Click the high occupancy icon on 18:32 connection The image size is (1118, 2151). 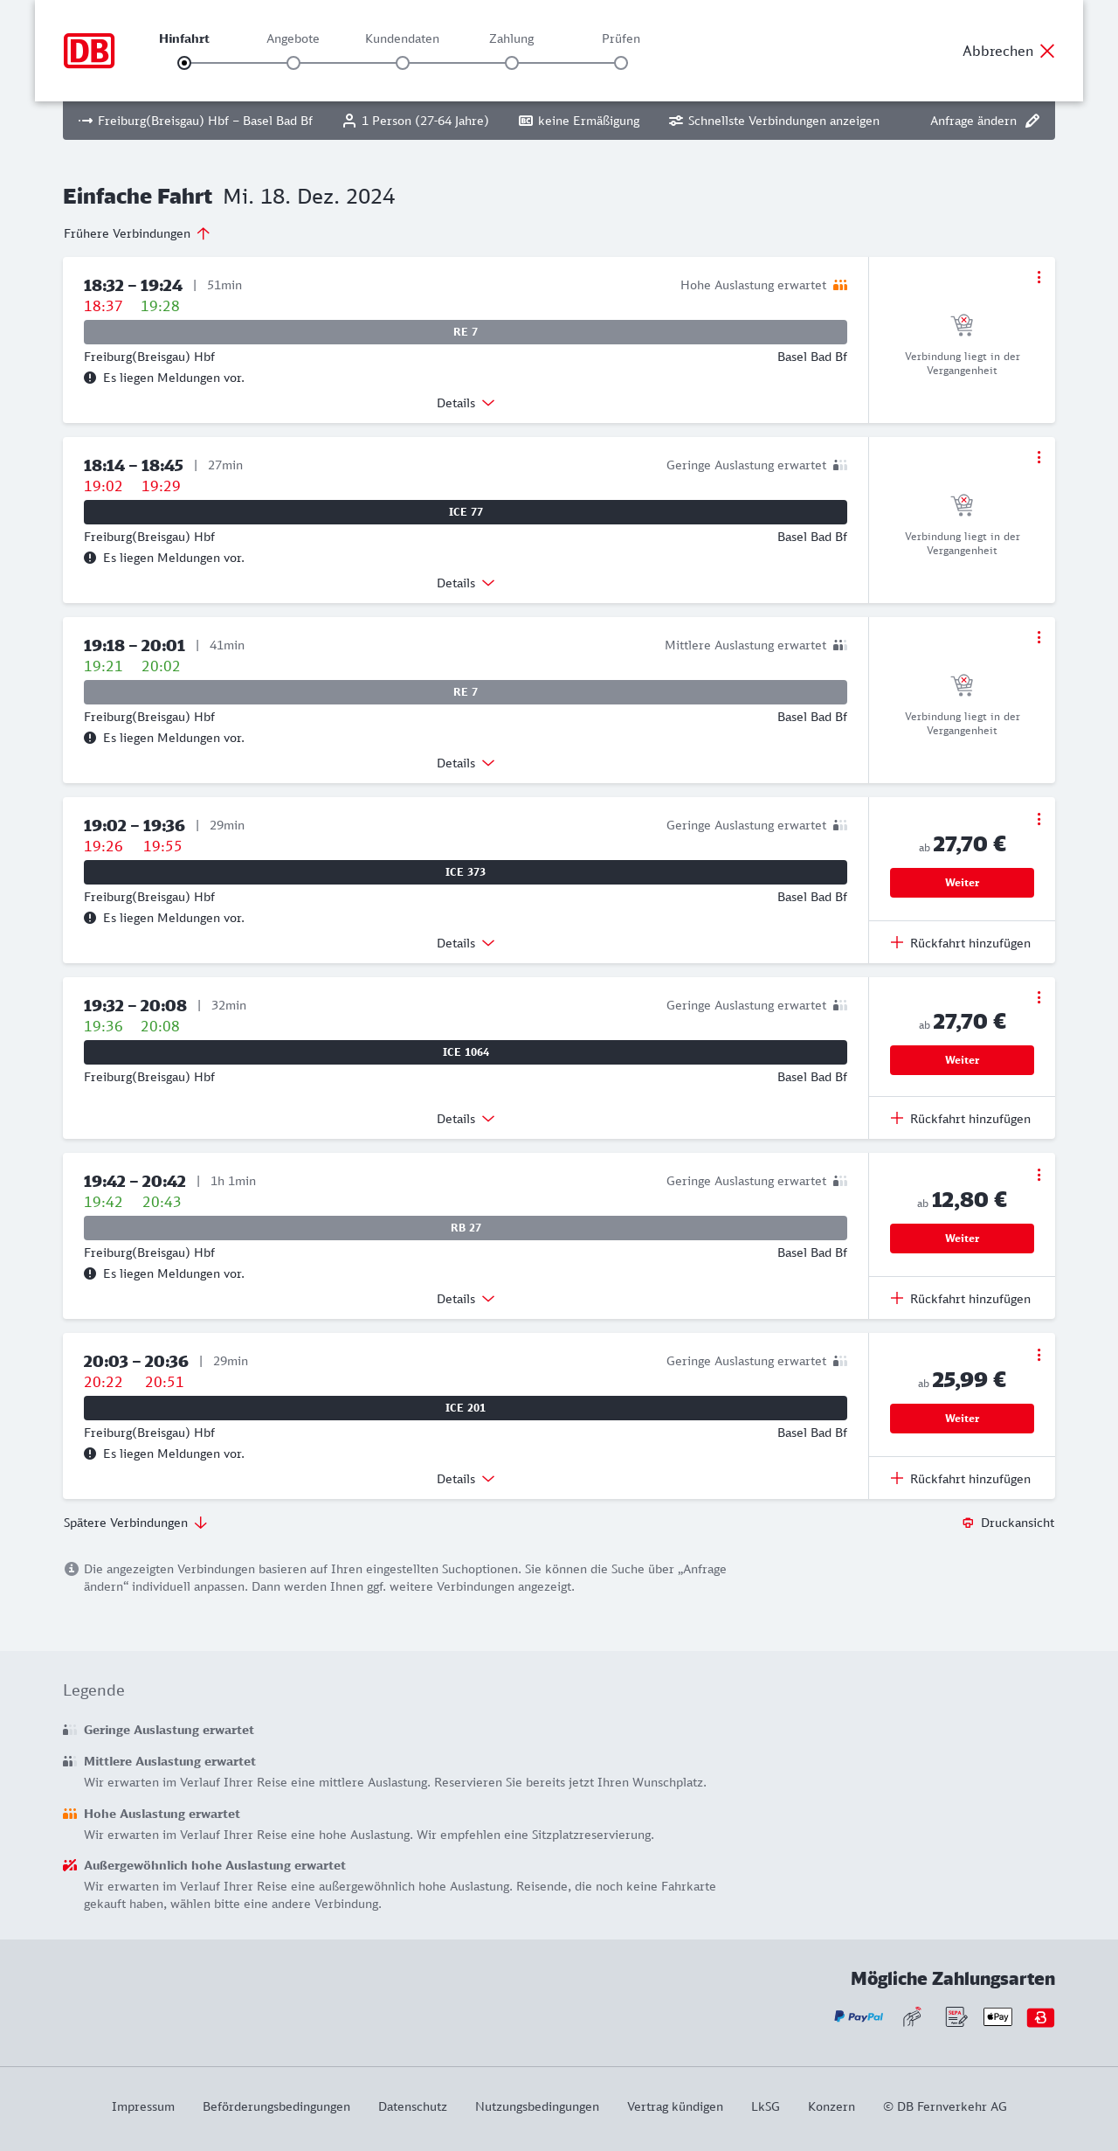pos(840,285)
